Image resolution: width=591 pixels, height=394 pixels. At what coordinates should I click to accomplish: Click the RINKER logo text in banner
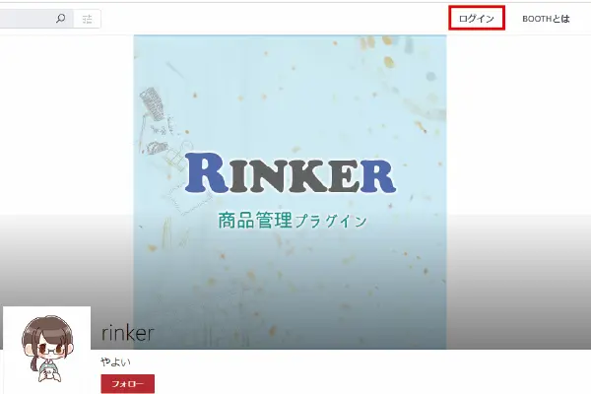(291, 173)
